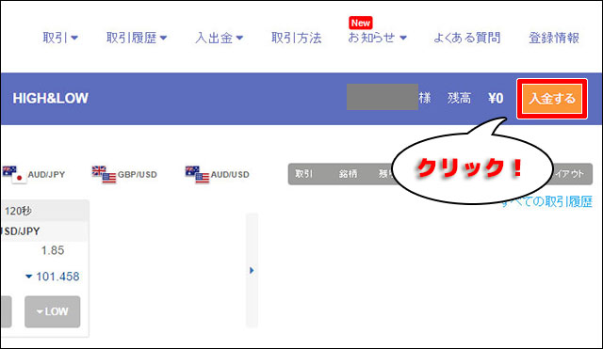Click the 1.85 payout value

pos(53,250)
